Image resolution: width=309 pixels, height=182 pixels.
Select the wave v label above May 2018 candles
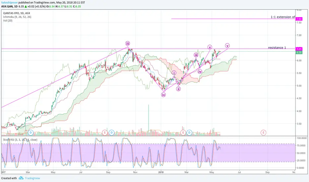coord(210,47)
